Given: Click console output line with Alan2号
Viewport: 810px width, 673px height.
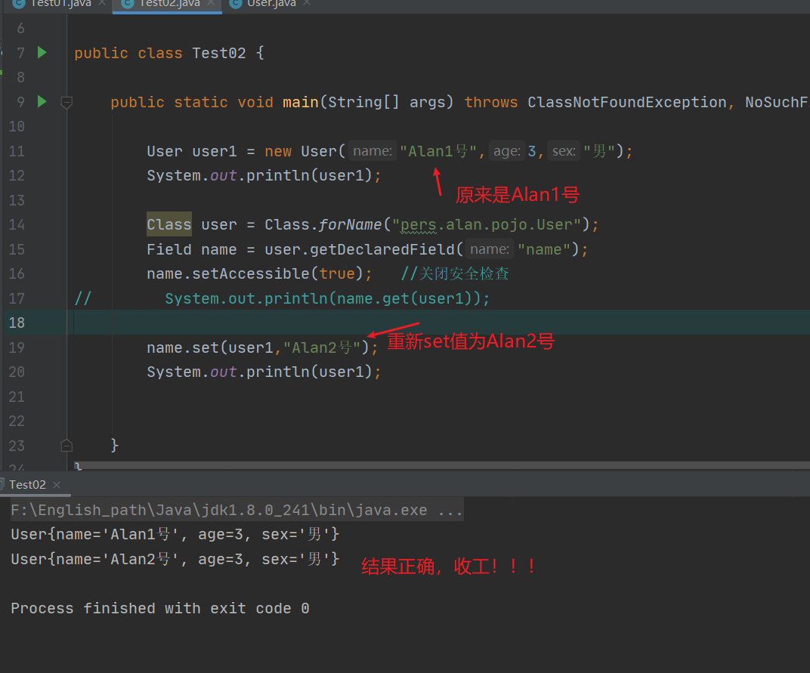Looking at the screenshot, I should point(175,559).
